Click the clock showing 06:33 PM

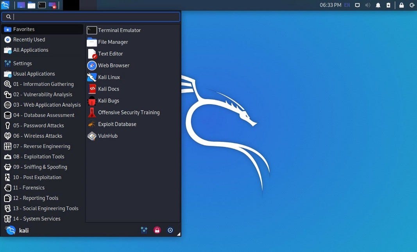[x=330, y=5]
